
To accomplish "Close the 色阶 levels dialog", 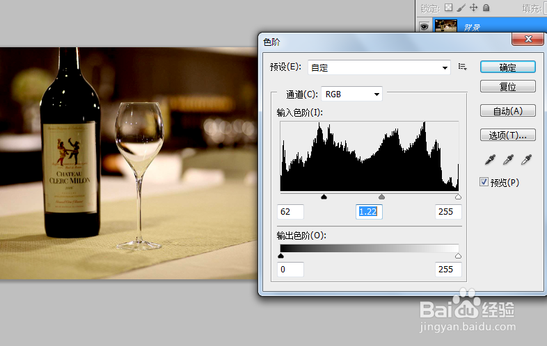I will coord(528,39).
